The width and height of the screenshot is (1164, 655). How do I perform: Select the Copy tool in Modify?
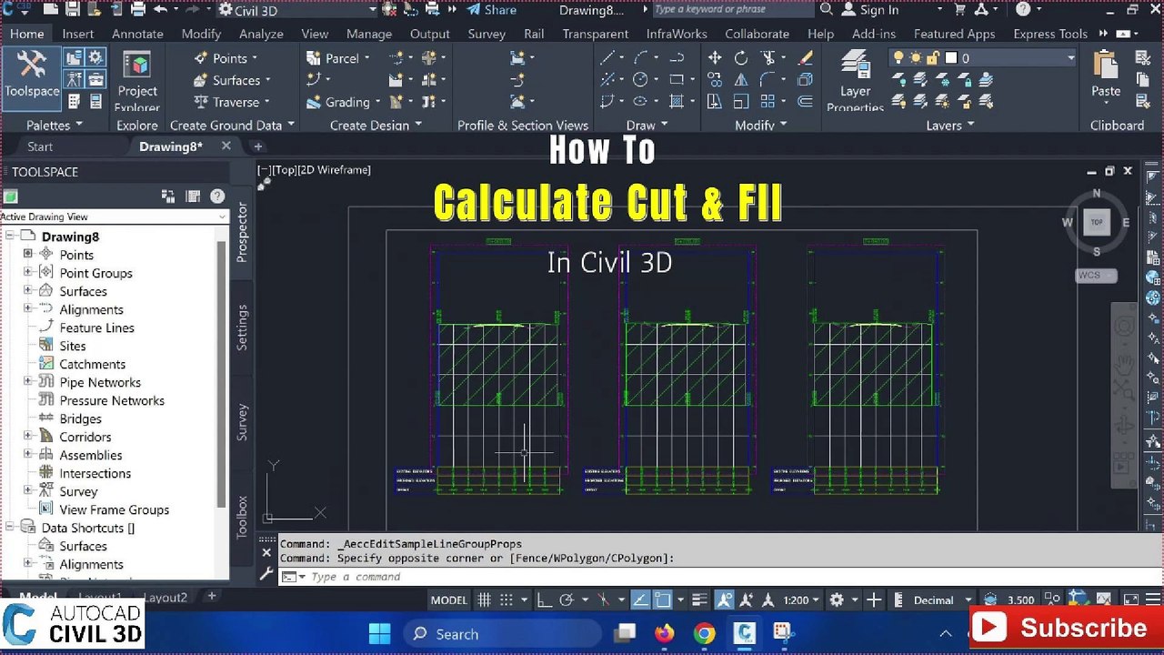pyautogui.click(x=715, y=80)
